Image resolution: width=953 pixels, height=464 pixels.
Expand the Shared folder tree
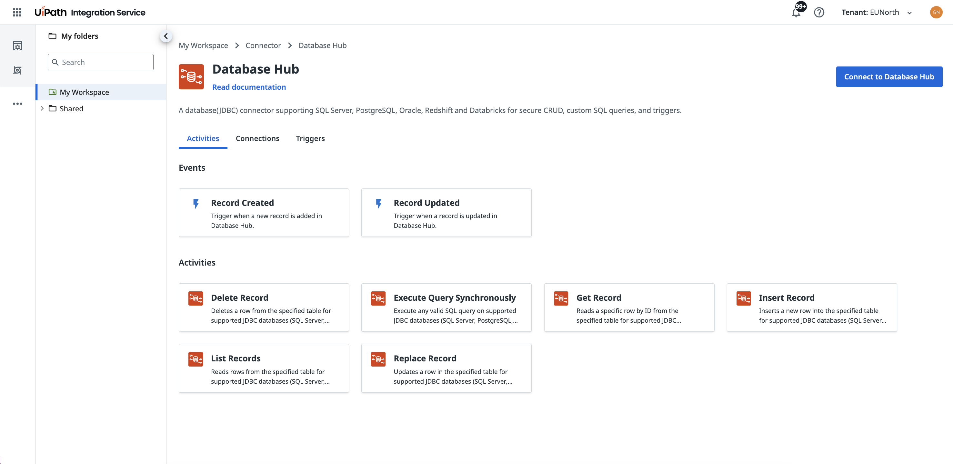pyautogui.click(x=42, y=108)
